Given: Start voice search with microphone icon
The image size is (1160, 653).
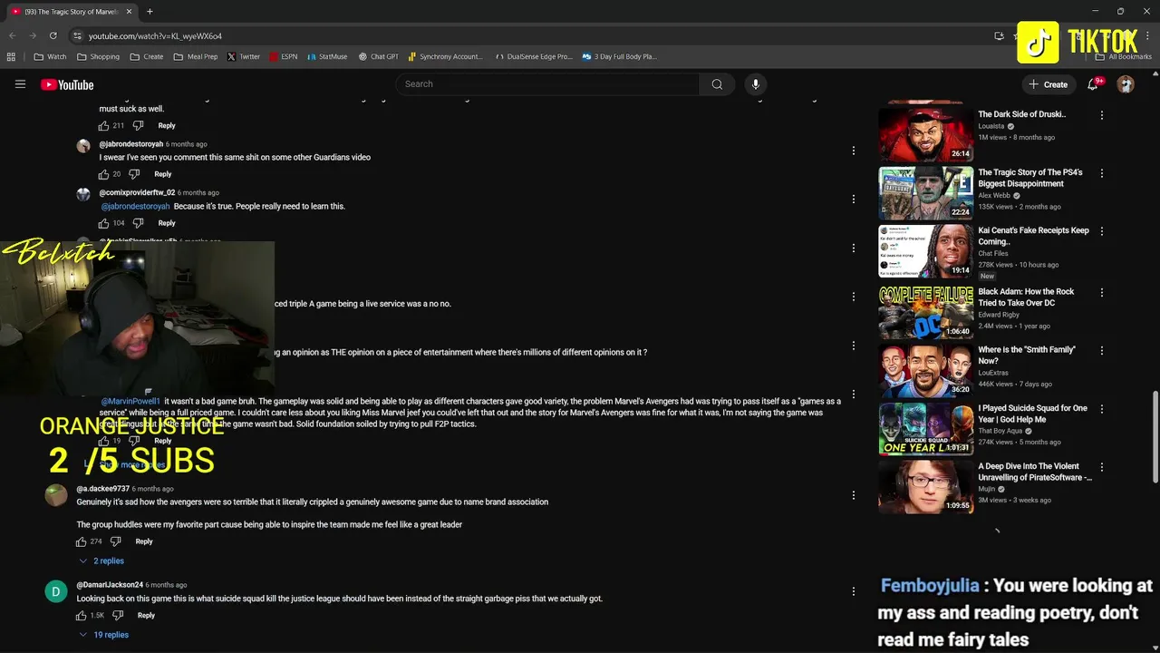Looking at the screenshot, I should (756, 84).
